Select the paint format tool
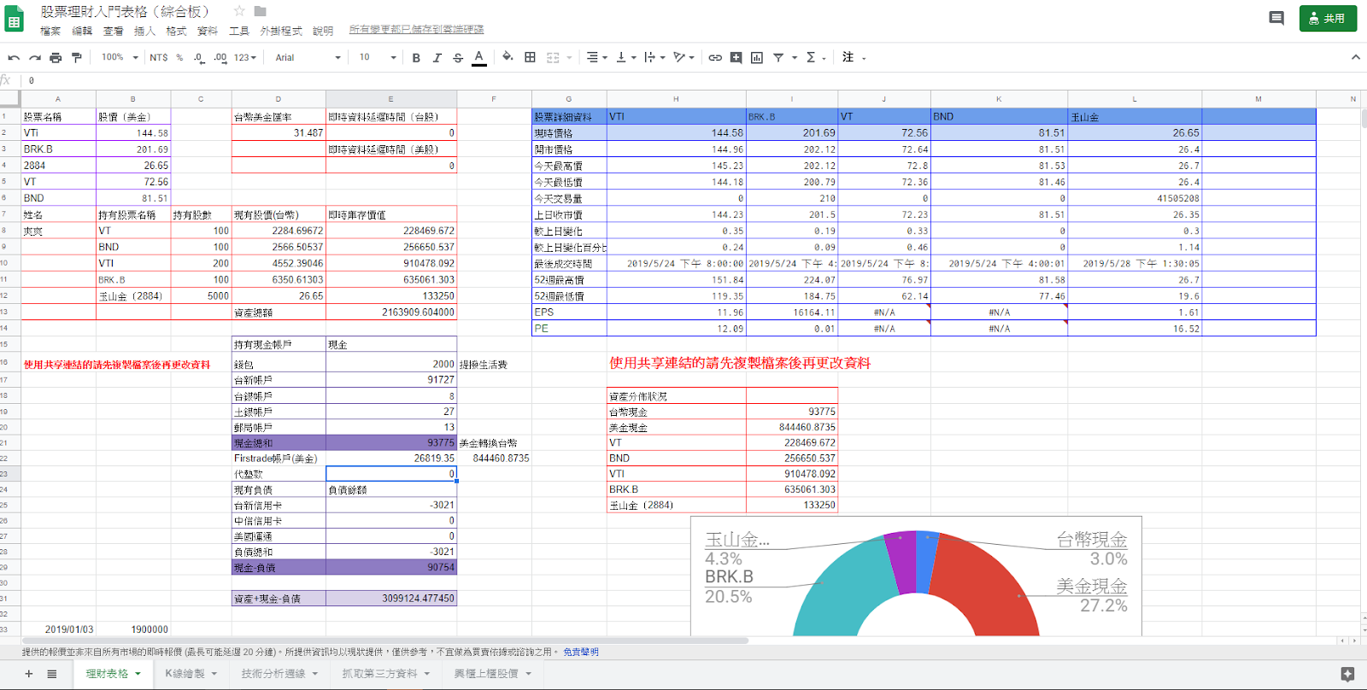Viewport: 1367px width, 690px height. [x=77, y=57]
